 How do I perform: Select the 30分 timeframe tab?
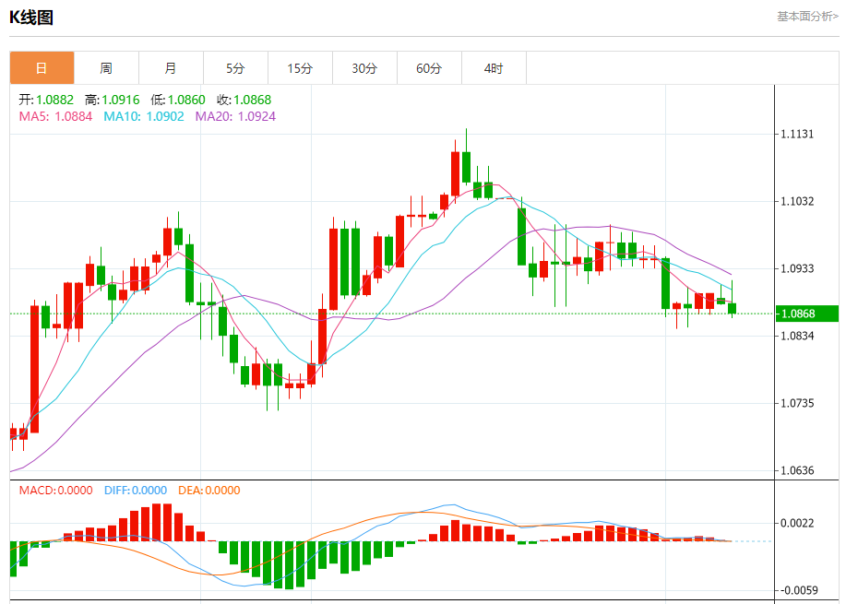coord(364,68)
